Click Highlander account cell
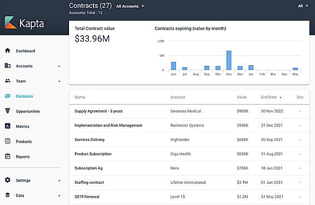 tap(180, 140)
